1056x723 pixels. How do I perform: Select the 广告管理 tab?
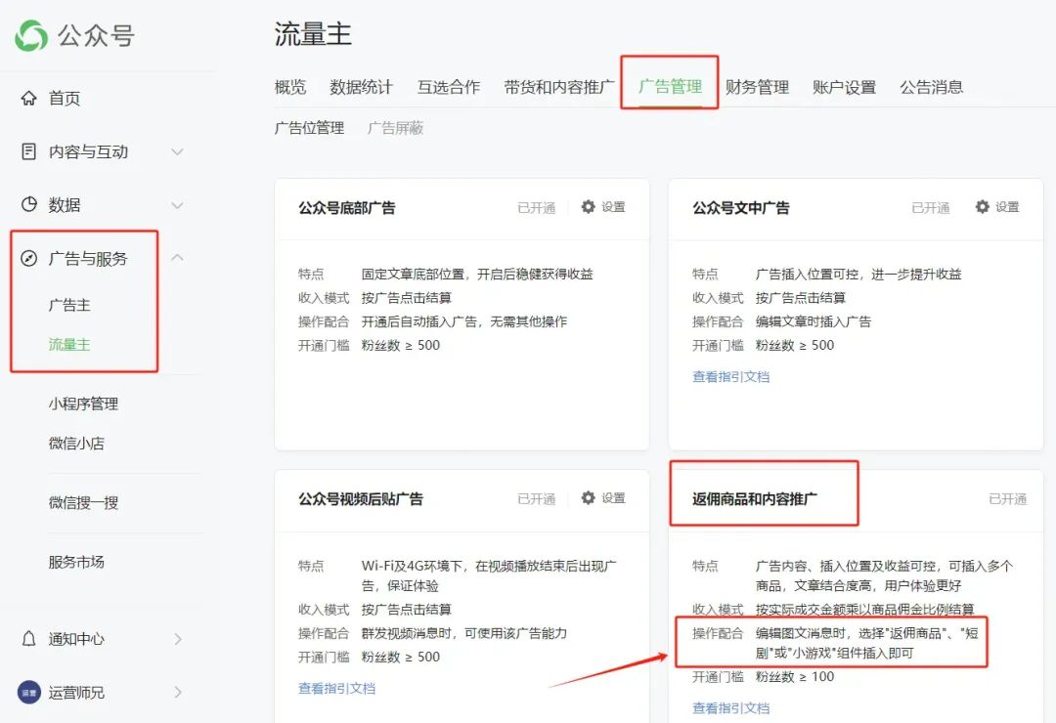670,86
